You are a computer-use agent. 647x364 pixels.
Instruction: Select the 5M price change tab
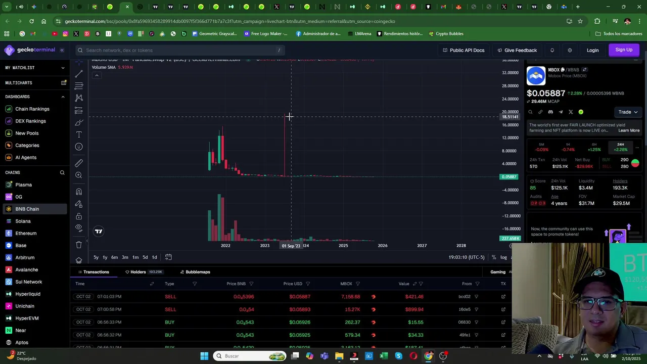coord(541,147)
